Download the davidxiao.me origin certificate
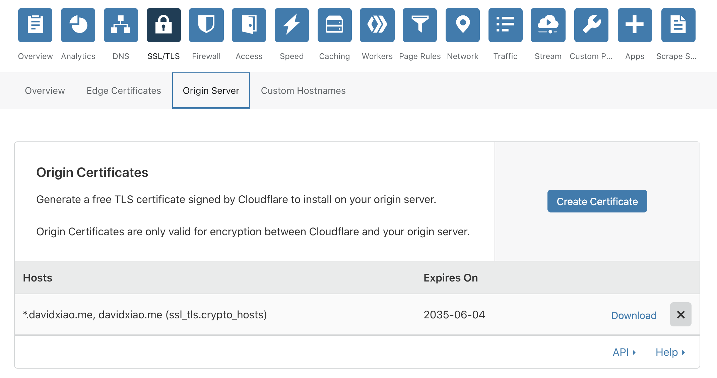Viewport: 717px width, 378px height. (x=634, y=315)
